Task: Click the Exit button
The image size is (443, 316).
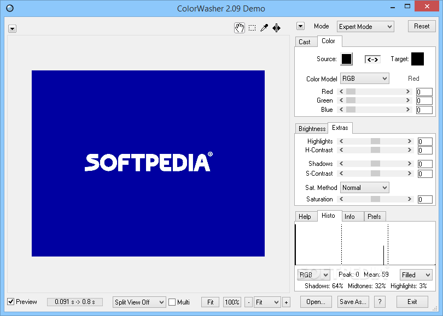Action: click(412, 302)
